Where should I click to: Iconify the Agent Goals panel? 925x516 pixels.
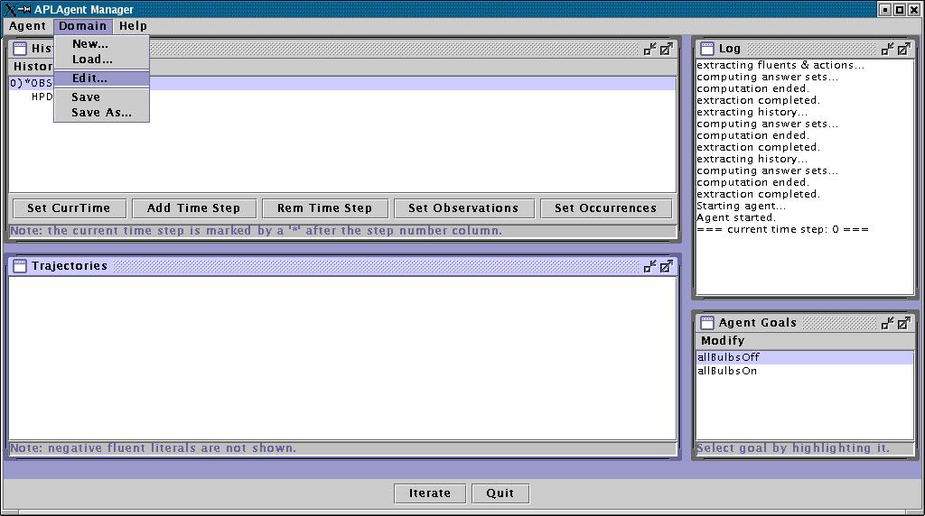click(x=888, y=323)
